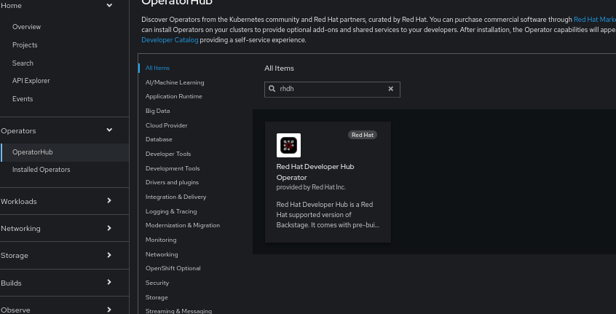Click the search magnifier icon

(273, 89)
